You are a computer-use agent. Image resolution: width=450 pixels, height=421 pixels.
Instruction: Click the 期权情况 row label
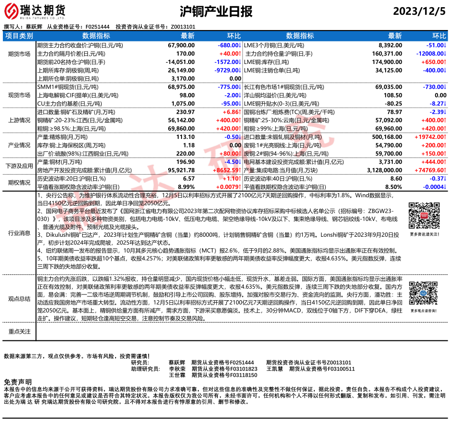[x=19, y=182]
